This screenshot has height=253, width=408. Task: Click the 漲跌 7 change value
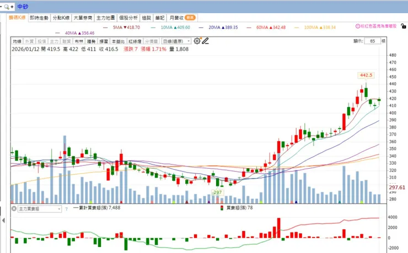[x=130, y=49]
